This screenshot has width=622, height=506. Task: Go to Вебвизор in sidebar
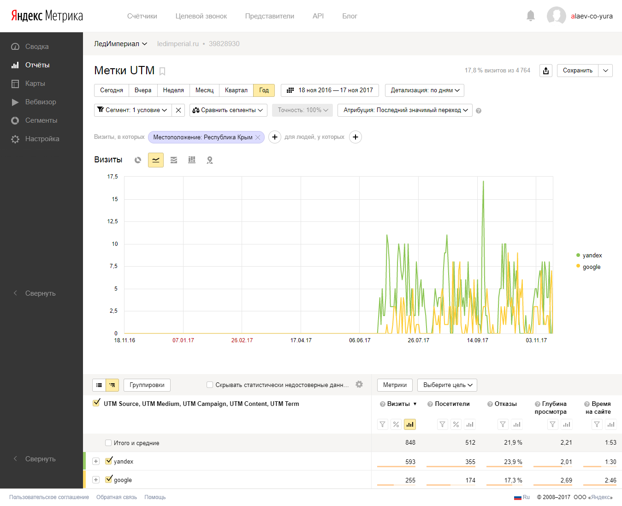click(41, 102)
